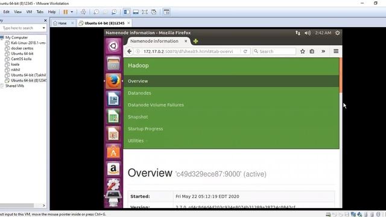Image resolution: width=386 pixels, height=217 pixels.
Task: Click the manage snapshots icon
Action: (114, 12)
